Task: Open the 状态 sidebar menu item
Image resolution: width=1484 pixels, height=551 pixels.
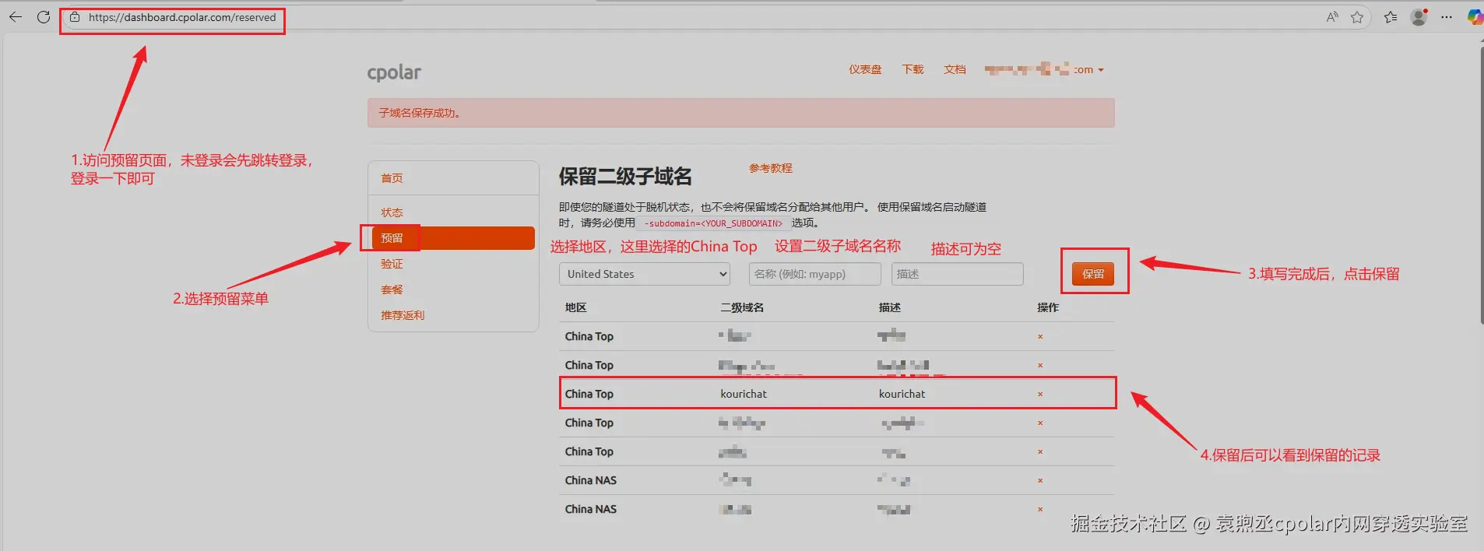Action: 392,212
